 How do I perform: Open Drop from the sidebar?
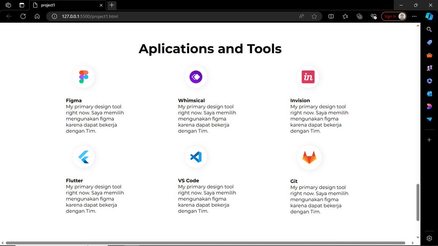(429, 119)
